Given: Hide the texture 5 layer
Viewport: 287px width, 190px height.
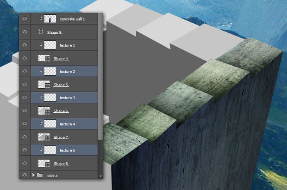Looking at the screenshot, I should pos(25,150).
